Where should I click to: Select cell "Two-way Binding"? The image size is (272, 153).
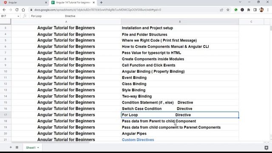[180, 96]
